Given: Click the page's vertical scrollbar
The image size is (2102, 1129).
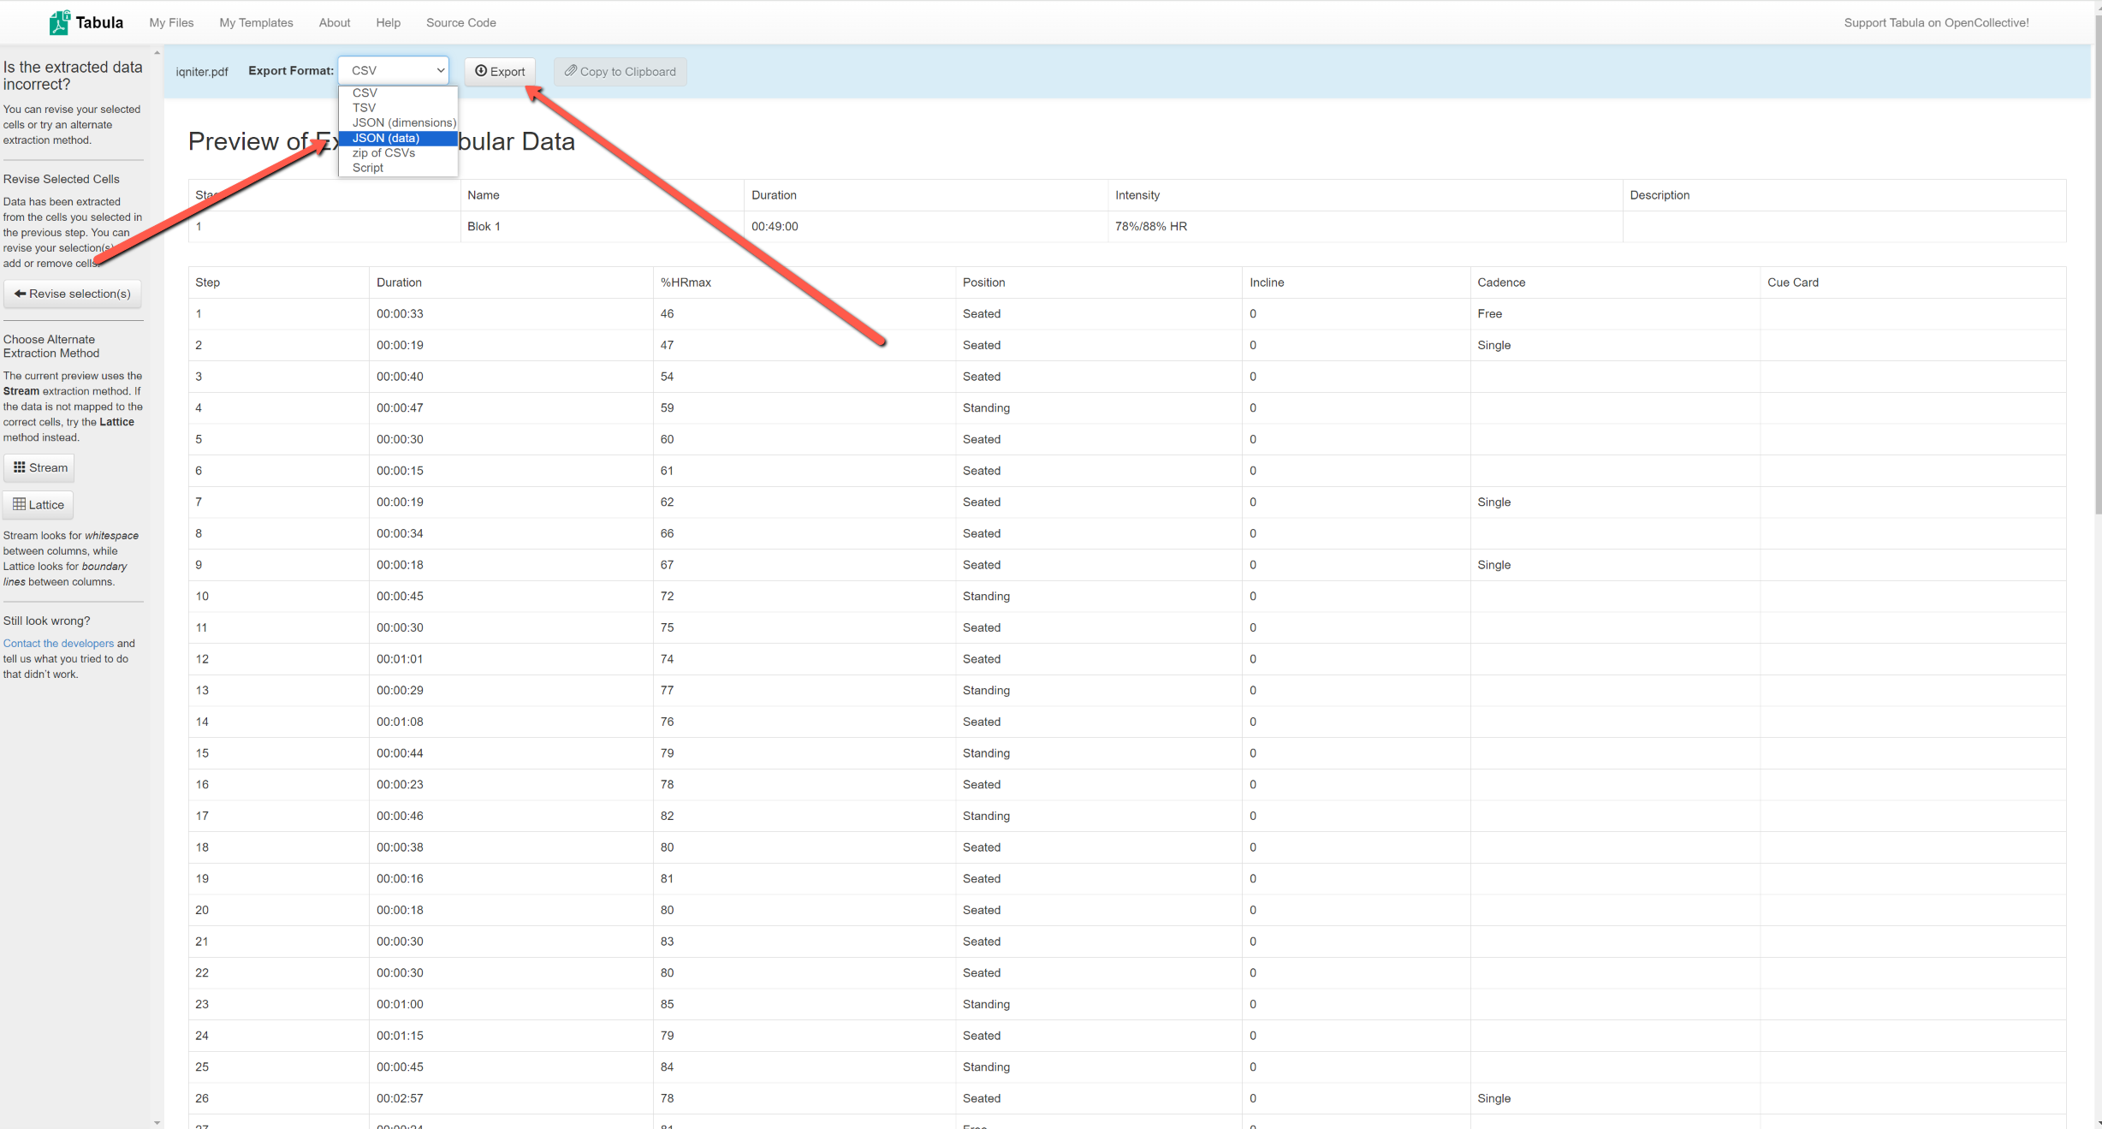Looking at the screenshot, I should coord(2097,257).
